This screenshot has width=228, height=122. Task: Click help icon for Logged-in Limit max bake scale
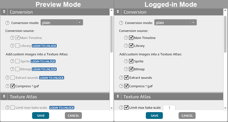pos(121,108)
